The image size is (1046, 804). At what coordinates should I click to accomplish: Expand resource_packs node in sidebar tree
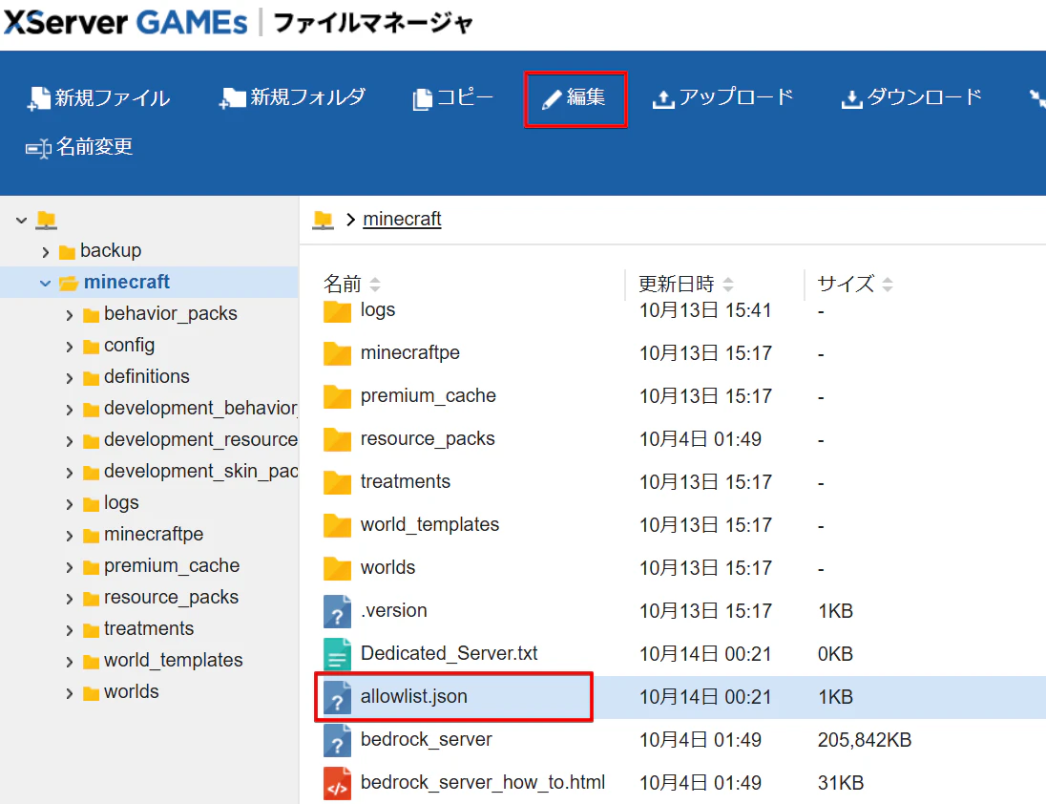70,599
